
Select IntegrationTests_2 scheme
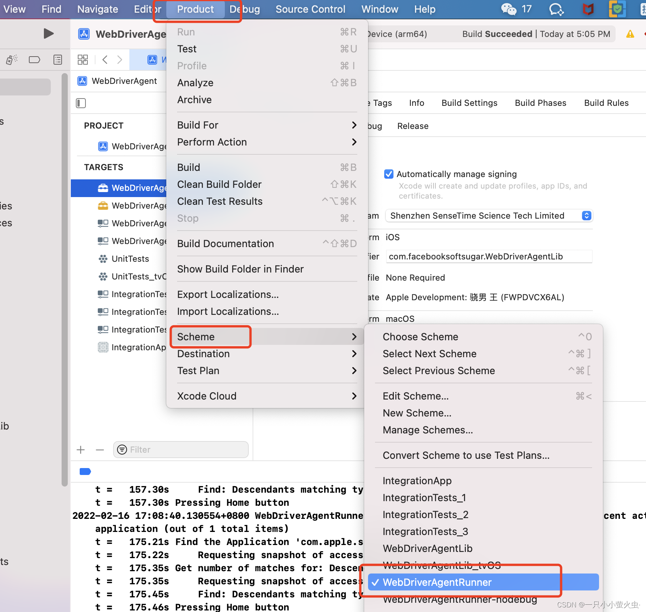coord(484,515)
